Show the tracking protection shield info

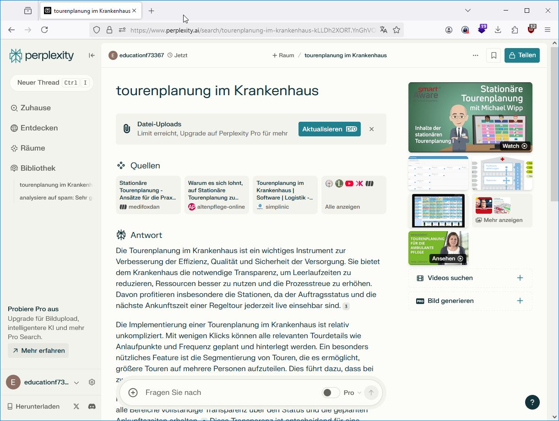point(96,30)
